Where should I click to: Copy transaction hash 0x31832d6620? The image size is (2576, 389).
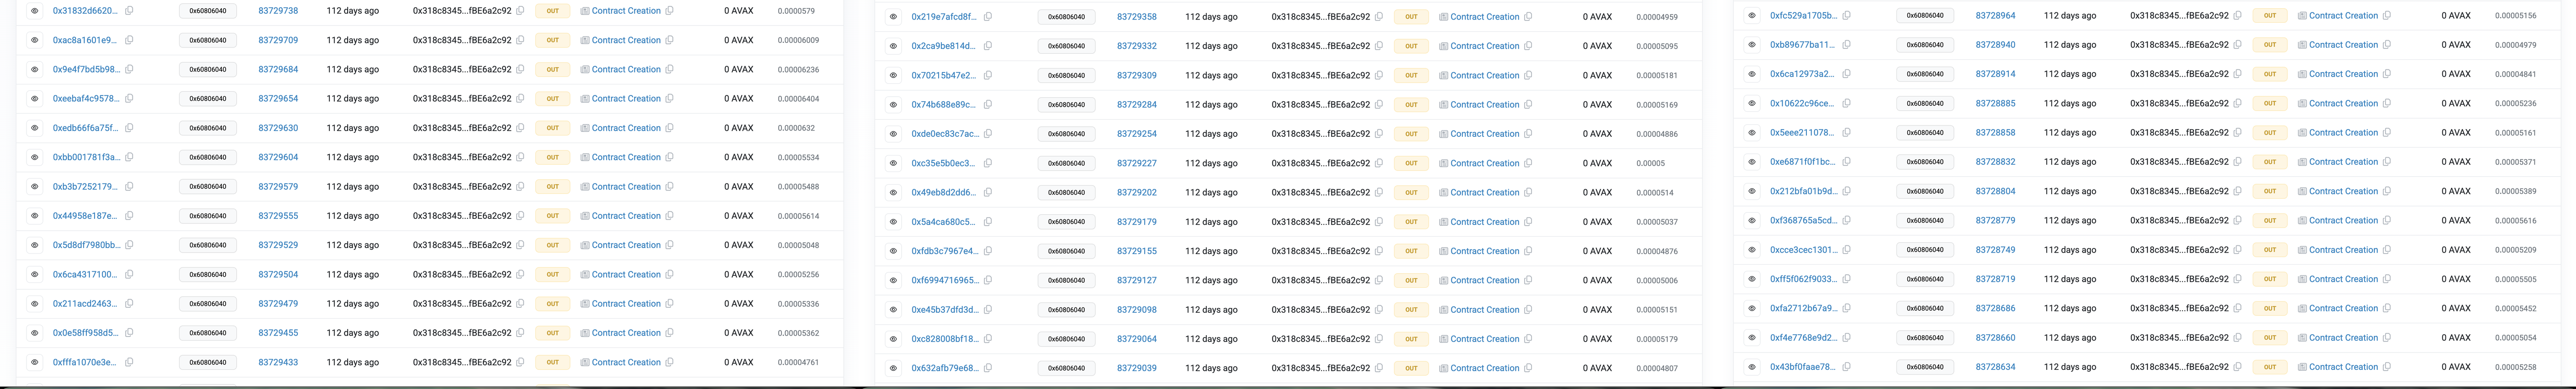coord(129,11)
